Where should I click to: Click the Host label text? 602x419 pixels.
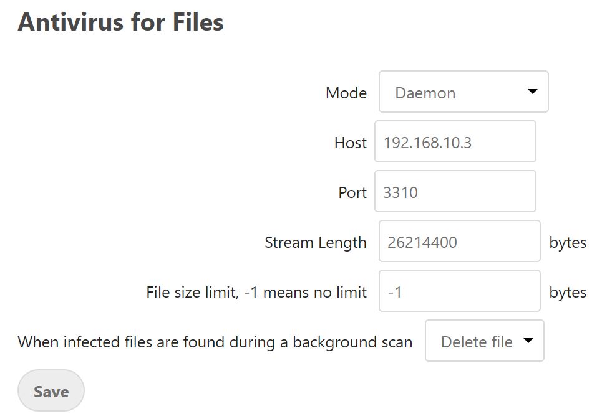350,143
